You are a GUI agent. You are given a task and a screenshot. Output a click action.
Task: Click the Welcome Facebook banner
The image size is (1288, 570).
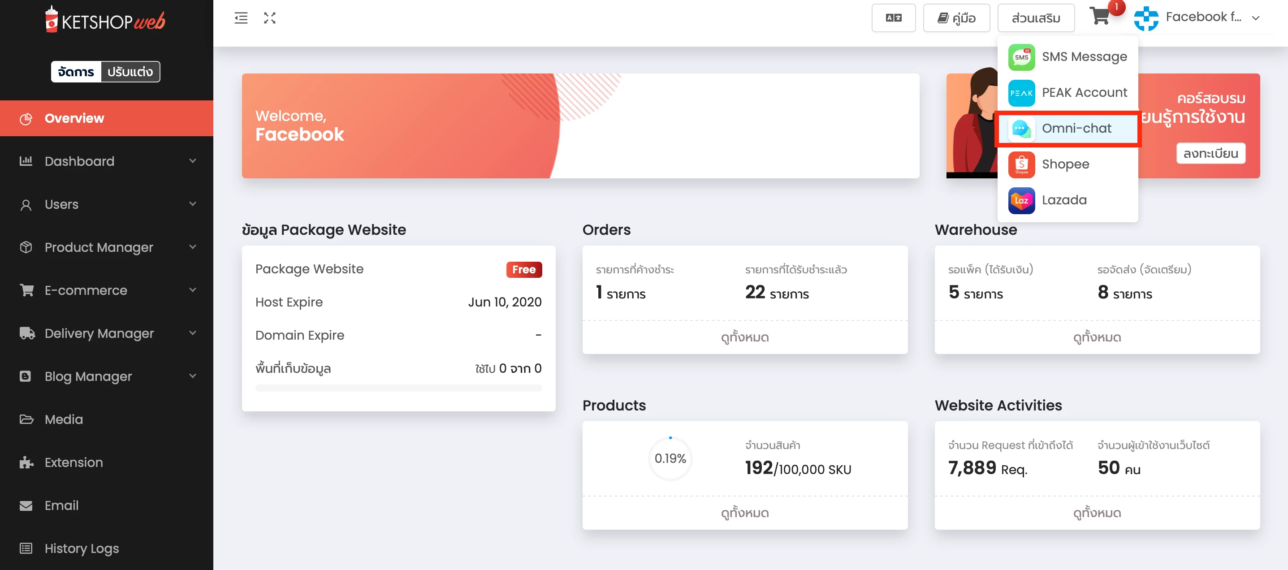click(580, 126)
